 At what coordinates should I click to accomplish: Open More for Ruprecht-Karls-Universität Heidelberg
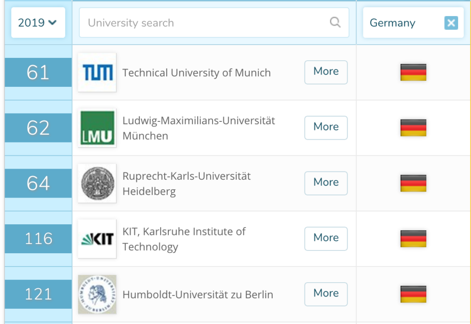tap(326, 183)
